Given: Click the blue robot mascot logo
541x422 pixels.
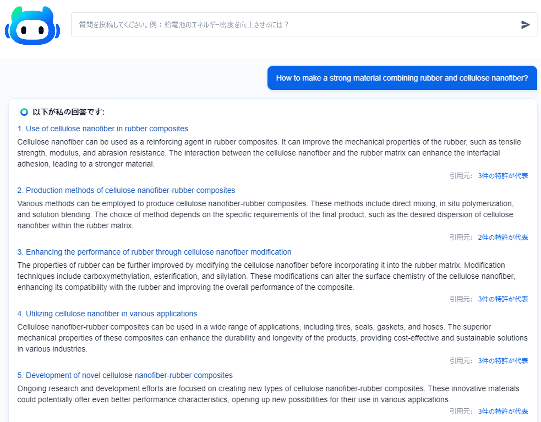Looking at the screenshot, I should tap(32, 26).
